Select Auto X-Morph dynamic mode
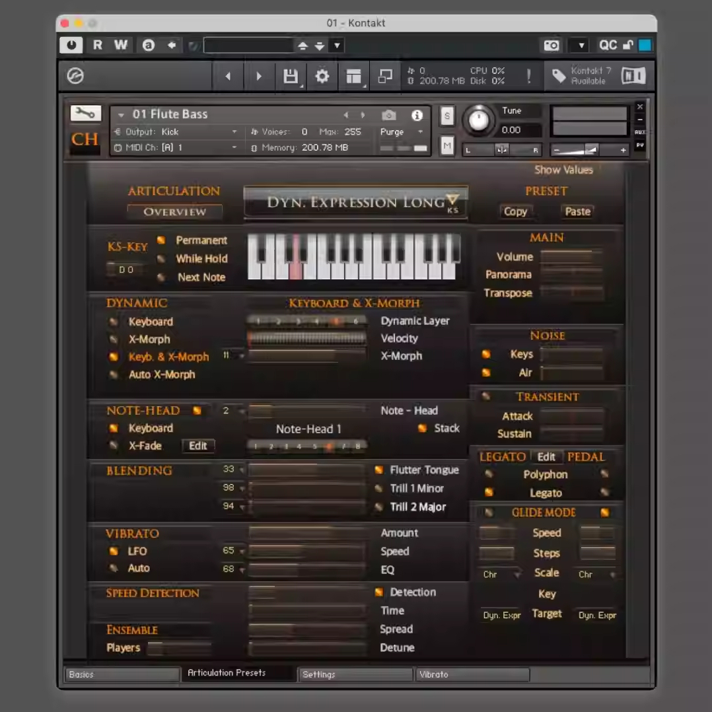The height and width of the screenshot is (712, 712). (114, 374)
